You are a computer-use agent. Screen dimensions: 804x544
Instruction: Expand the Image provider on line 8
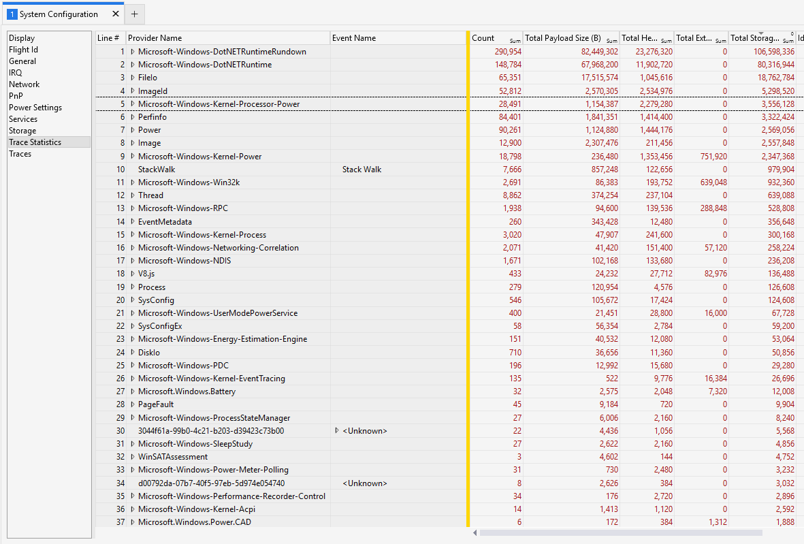tap(132, 143)
